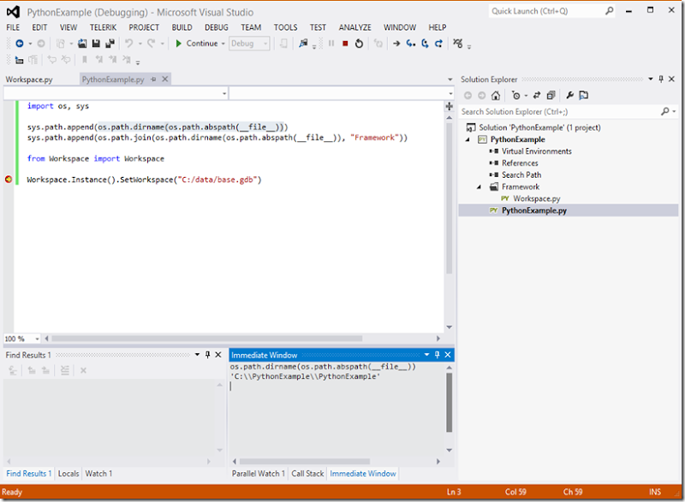Viewport: 685px width, 502px height.
Task: Open the left navigation bar combo box
Action: pyautogui.click(x=116, y=93)
